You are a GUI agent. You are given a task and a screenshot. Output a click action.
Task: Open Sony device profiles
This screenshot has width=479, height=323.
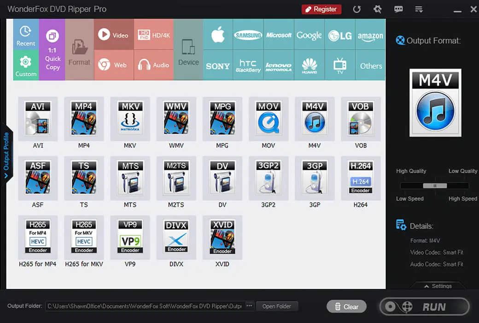pos(218,65)
